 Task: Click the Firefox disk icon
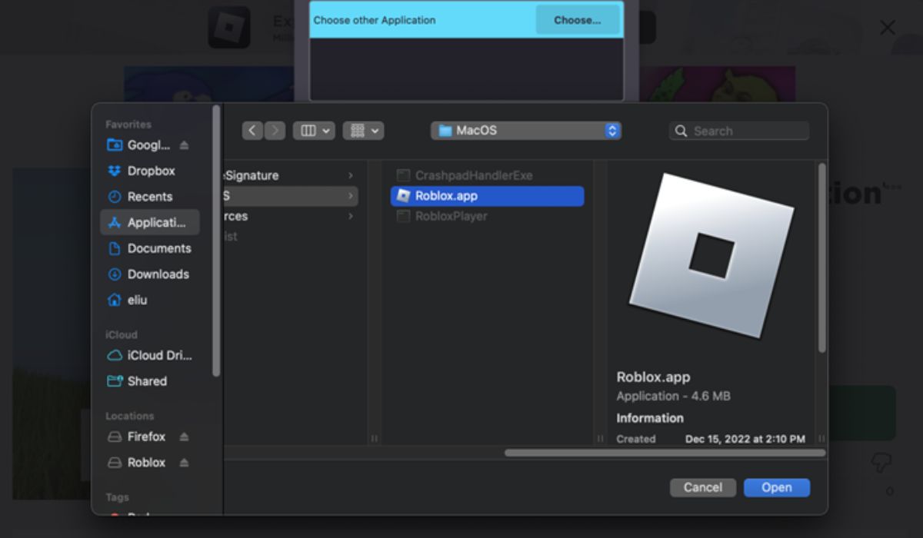click(115, 437)
